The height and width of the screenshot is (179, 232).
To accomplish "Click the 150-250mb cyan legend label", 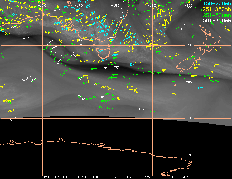I will click(217, 3).
